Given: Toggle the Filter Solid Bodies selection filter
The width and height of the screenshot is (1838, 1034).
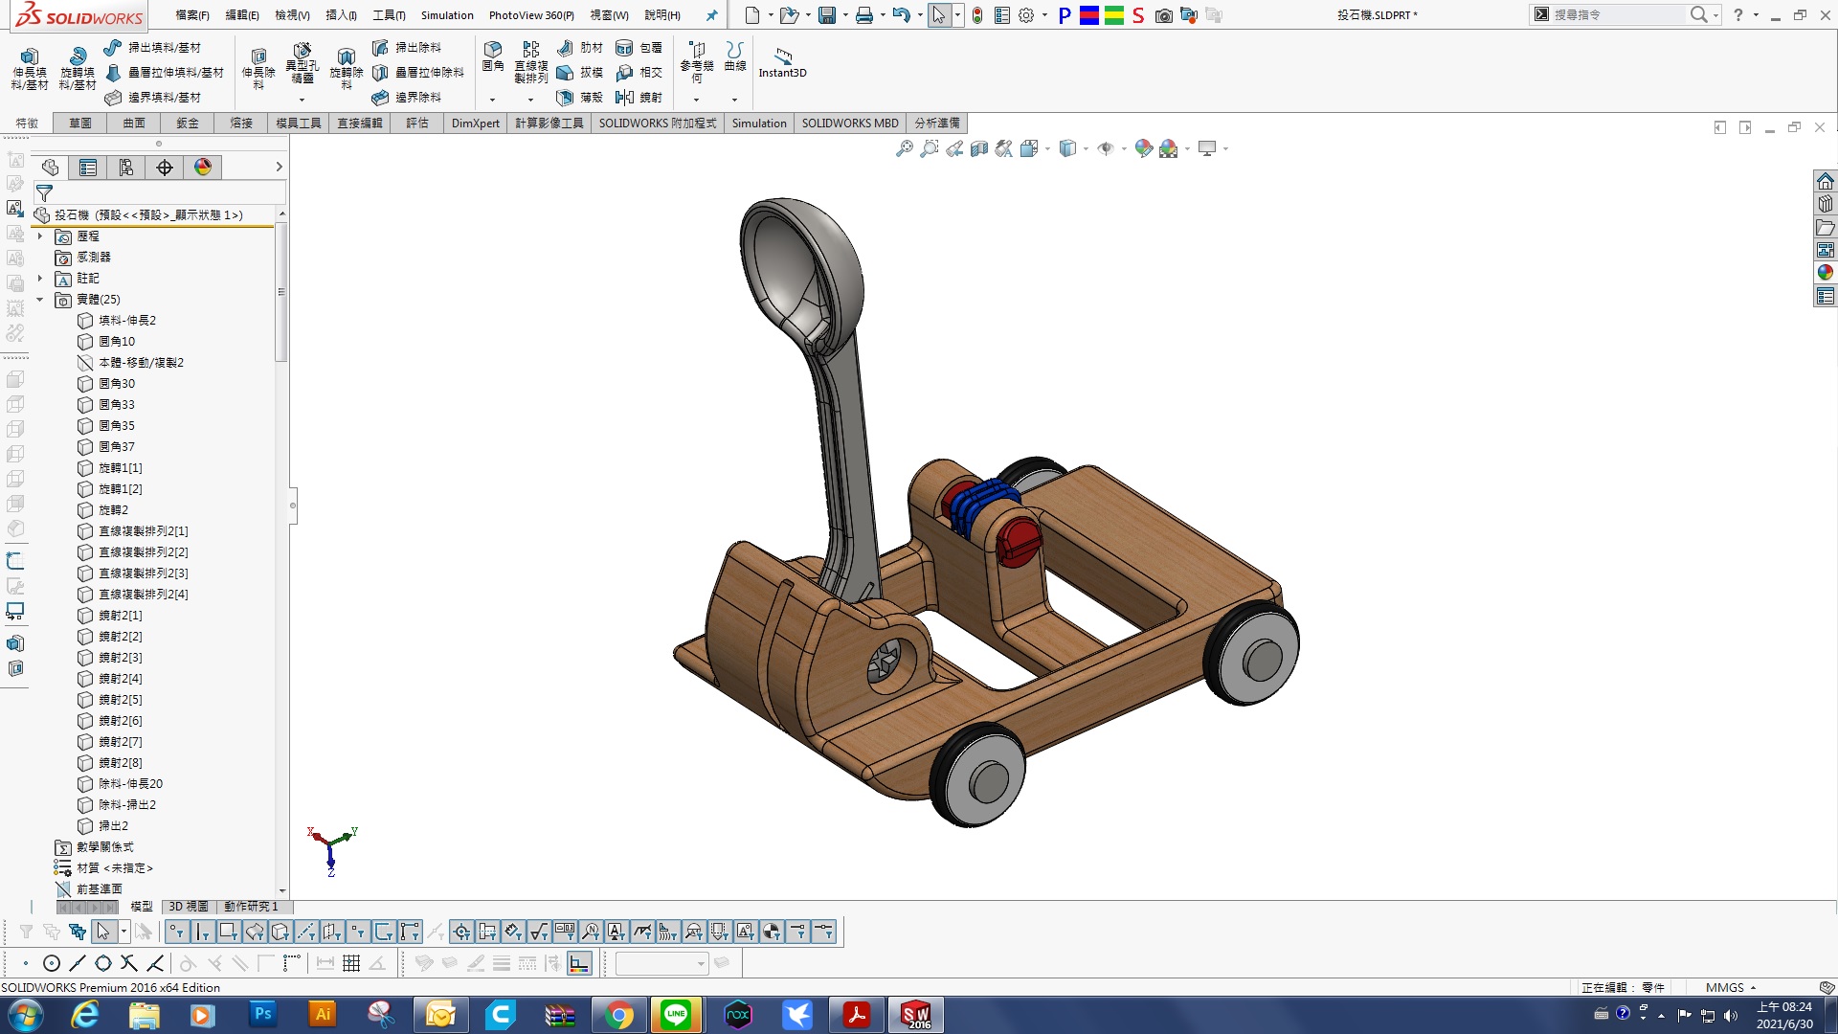Looking at the screenshot, I should [x=280, y=932].
